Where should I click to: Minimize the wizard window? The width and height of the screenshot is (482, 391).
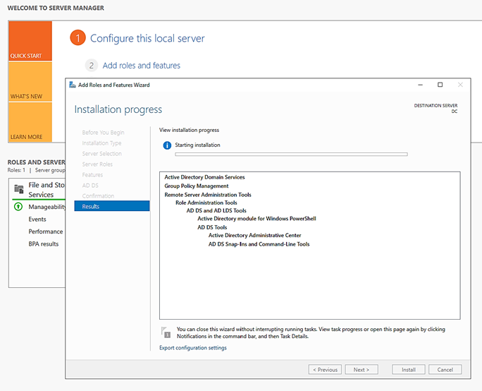click(x=420, y=85)
